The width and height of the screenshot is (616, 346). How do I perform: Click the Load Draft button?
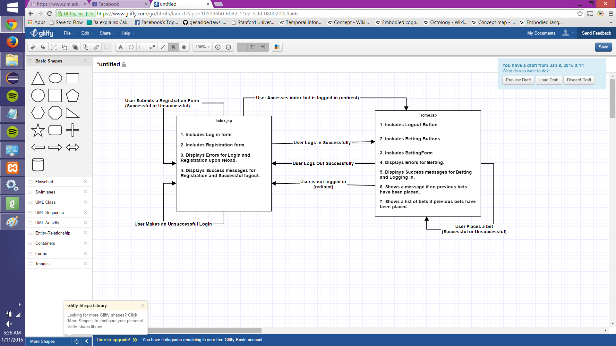point(549,80)
